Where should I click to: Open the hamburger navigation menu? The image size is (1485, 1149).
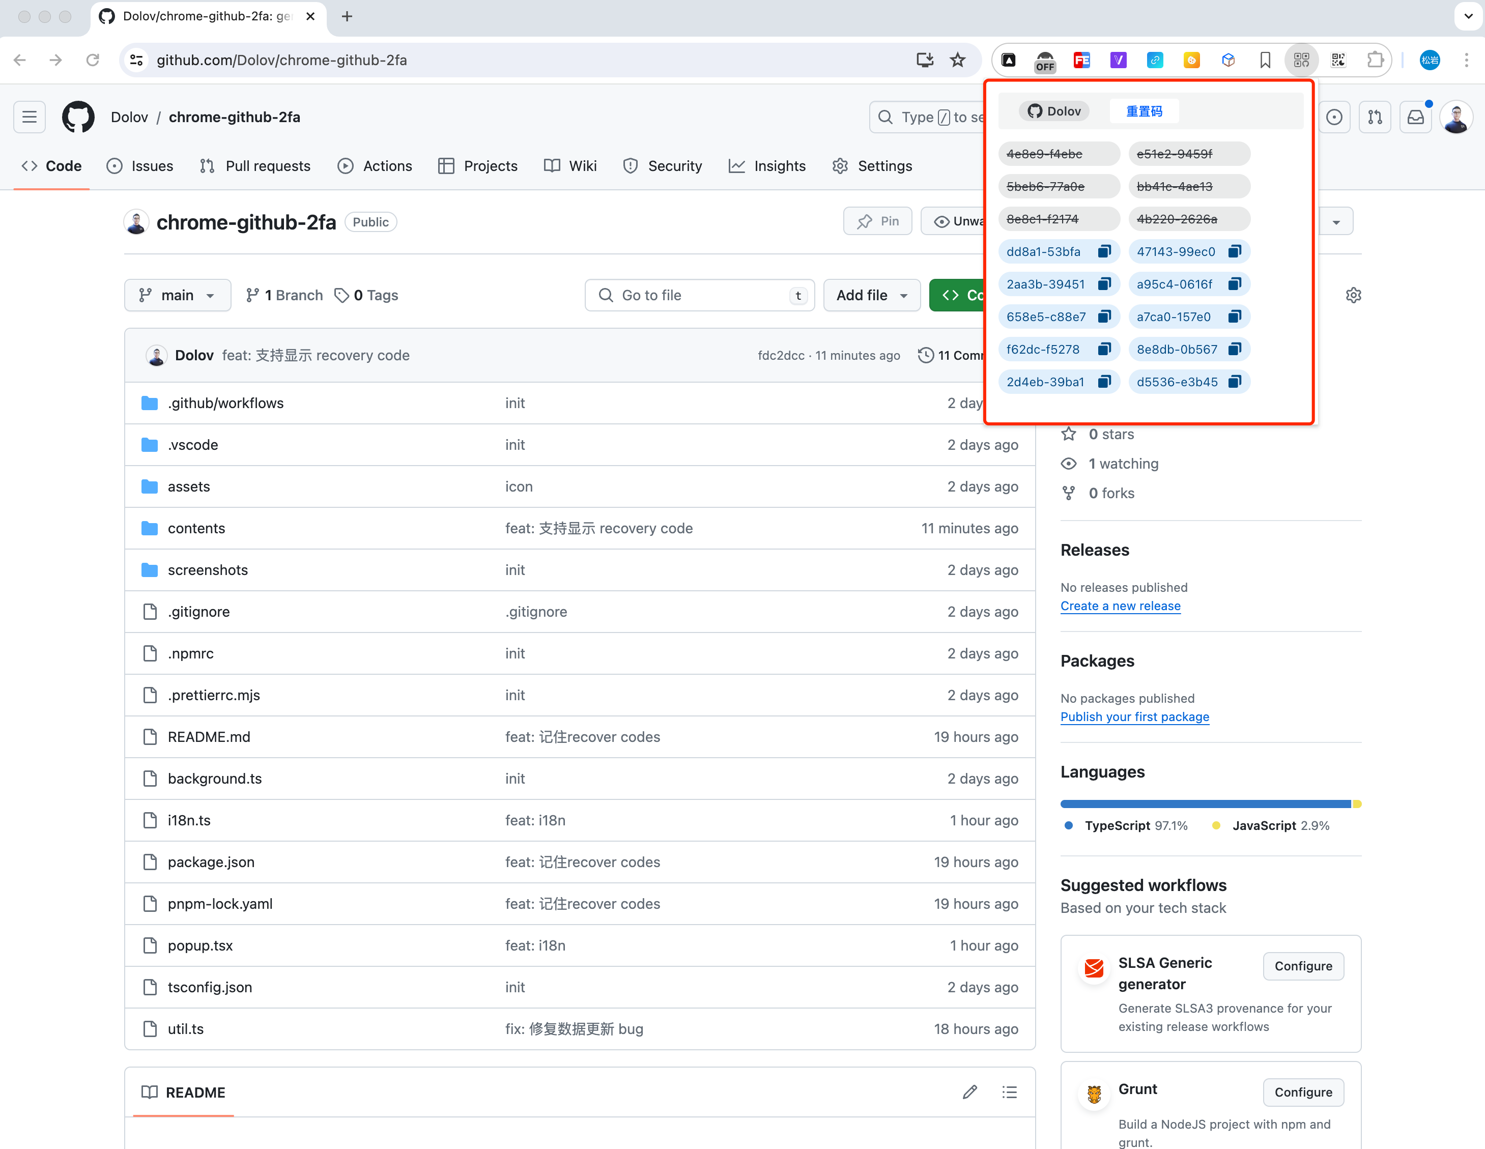point(29,117)
